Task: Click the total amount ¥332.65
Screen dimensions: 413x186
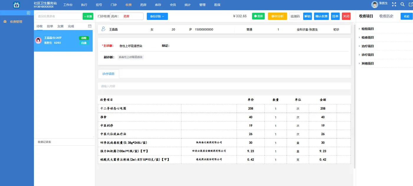Action: coord(240,16)
